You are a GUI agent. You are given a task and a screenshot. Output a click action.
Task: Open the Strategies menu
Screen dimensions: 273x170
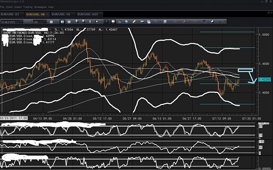click(x=40, y=7)
